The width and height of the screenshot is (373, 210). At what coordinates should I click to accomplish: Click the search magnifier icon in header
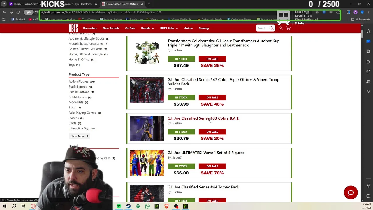pos(272,28)
